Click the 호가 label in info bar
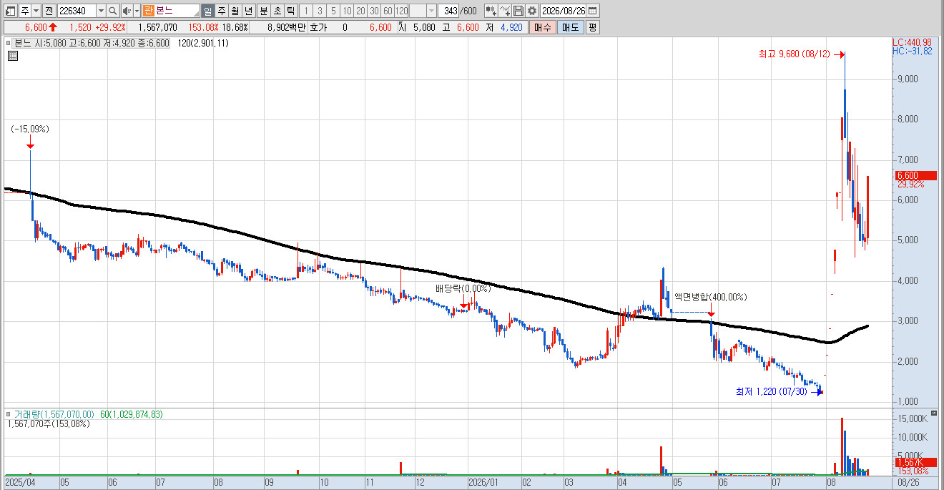 point(320,27)
